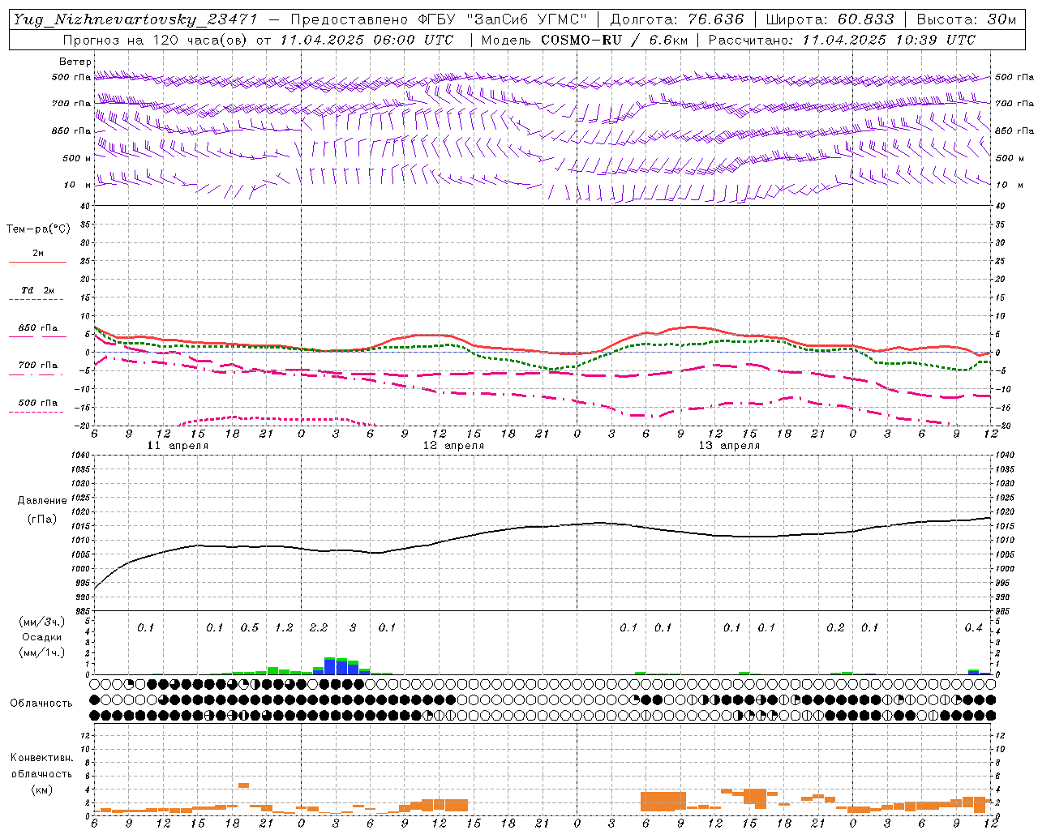
Task: Click the (км) unit label for convective cloud
Action: coord(42,789)
